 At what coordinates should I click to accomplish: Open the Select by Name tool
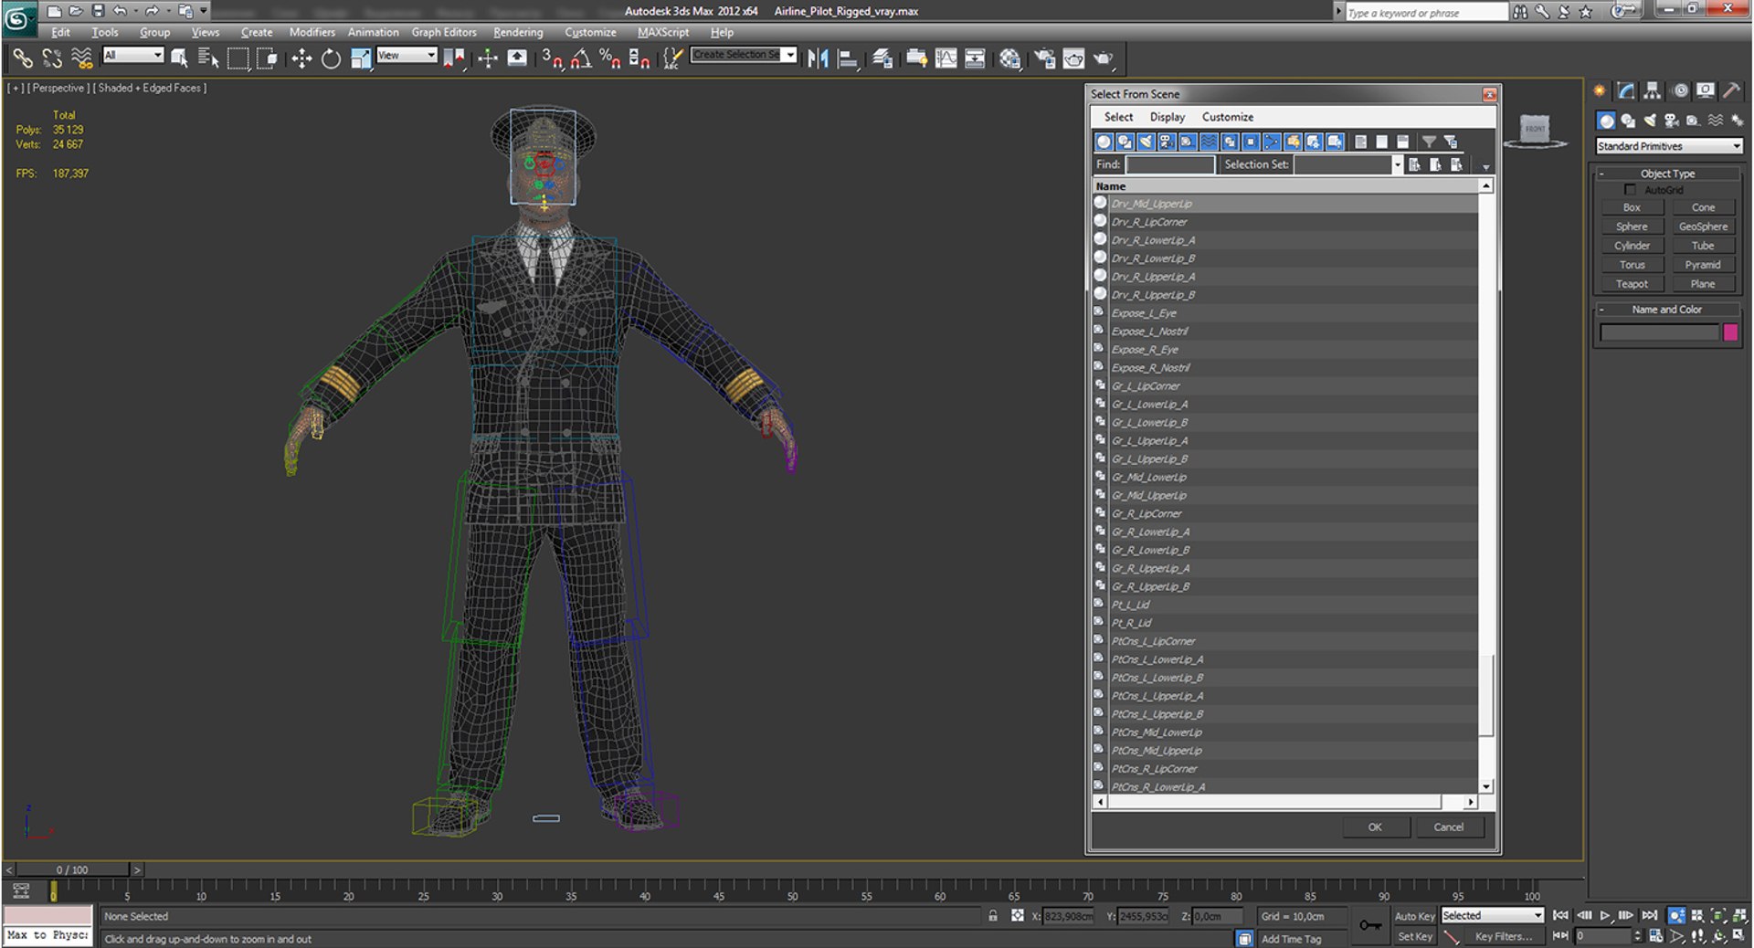point(208,58)
